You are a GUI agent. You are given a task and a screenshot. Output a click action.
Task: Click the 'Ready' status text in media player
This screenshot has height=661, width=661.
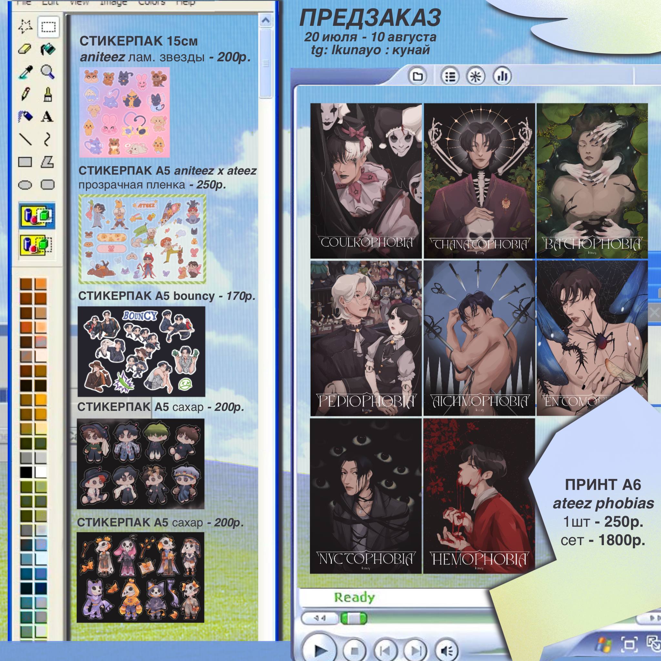[354, 597]
